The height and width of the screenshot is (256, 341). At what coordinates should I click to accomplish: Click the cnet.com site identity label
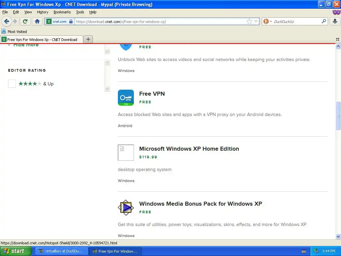[60, 22]
